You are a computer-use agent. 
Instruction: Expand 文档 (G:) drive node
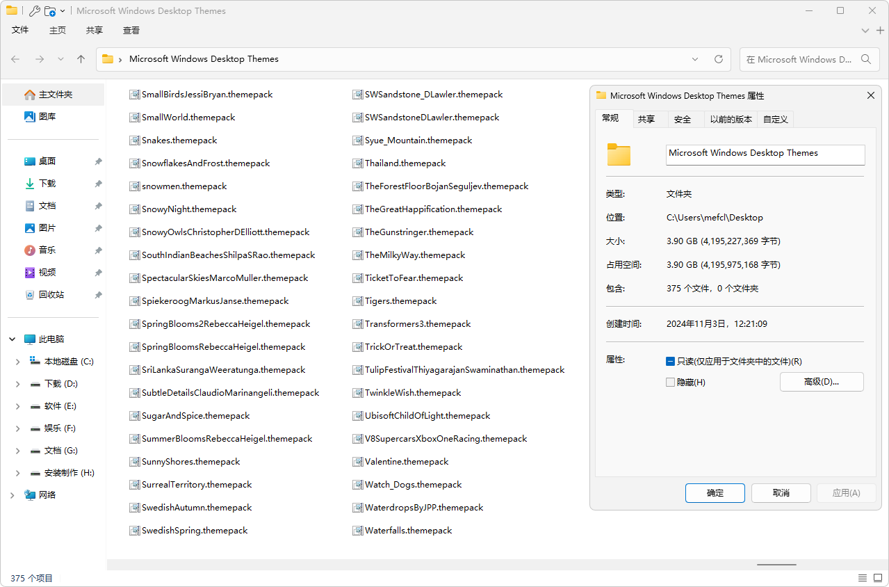pyautogui.click(x=18, y=451)
